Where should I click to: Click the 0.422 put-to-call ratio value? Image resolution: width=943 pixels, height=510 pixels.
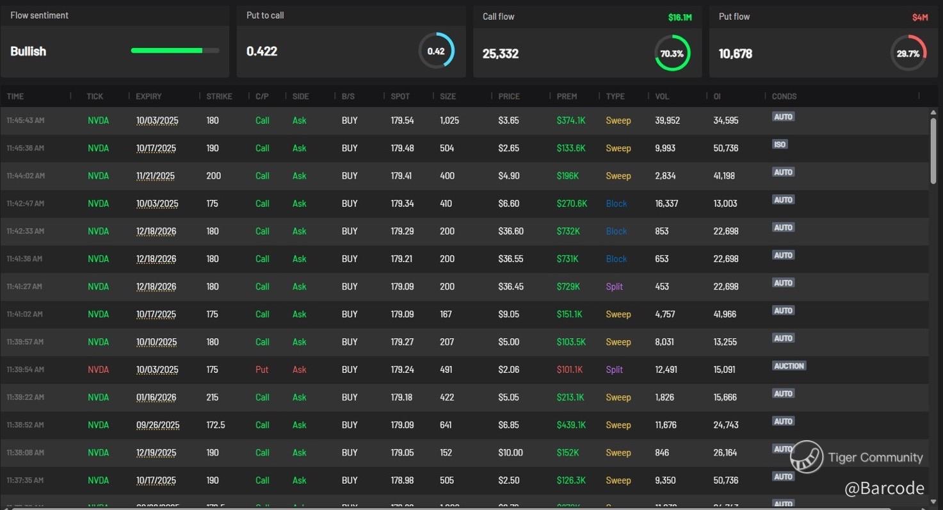[262, 51]
